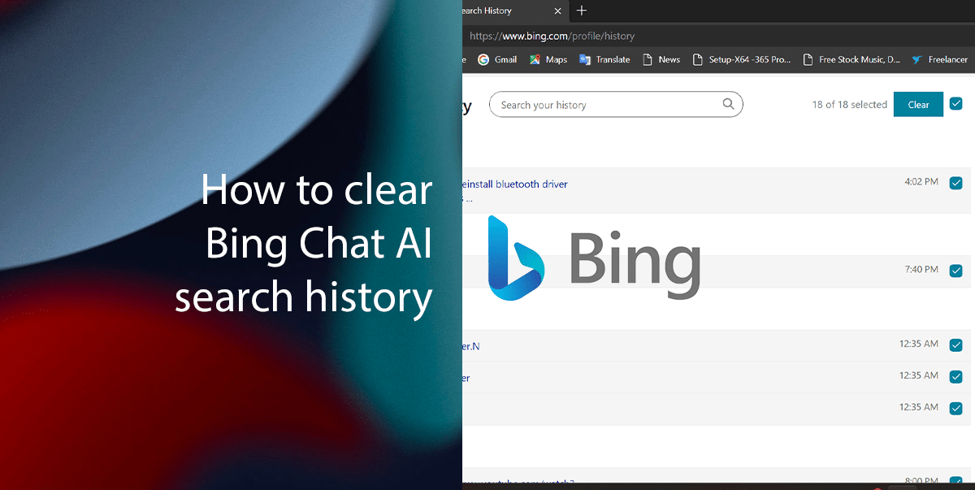This screenshot has height=490, width=975.
Task: Click the magnifier icon in history search
Action: click(728, 104)
